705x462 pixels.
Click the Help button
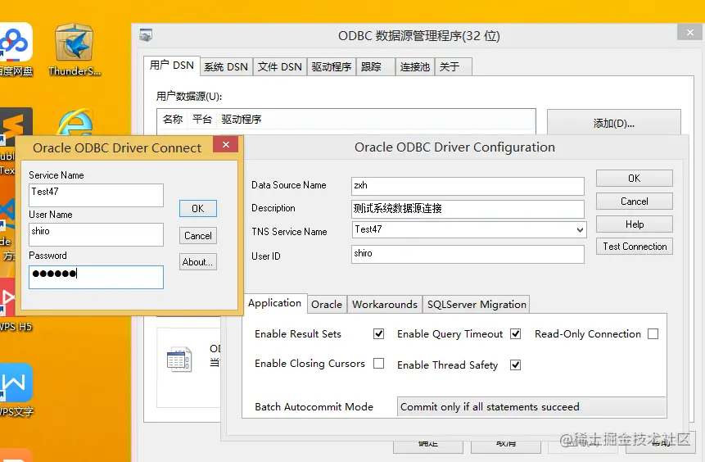(635, 224)
